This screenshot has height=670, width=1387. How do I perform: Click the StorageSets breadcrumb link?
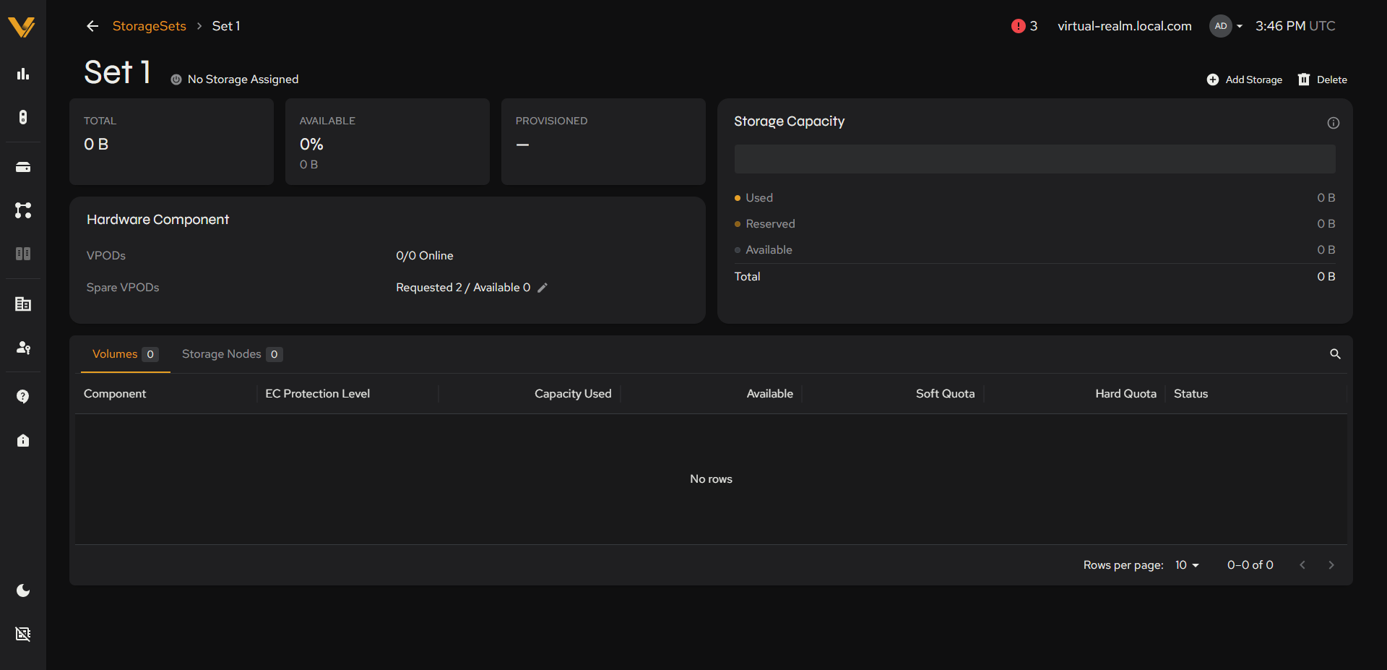150,26
